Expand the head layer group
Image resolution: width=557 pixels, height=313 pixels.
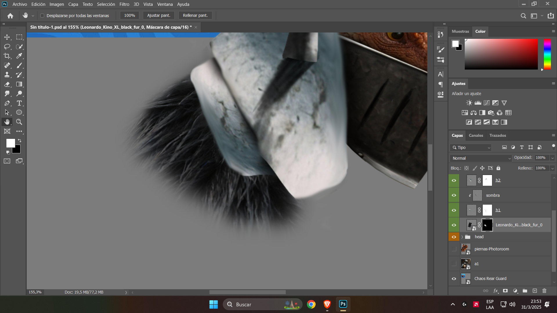[x=462, y=237]
